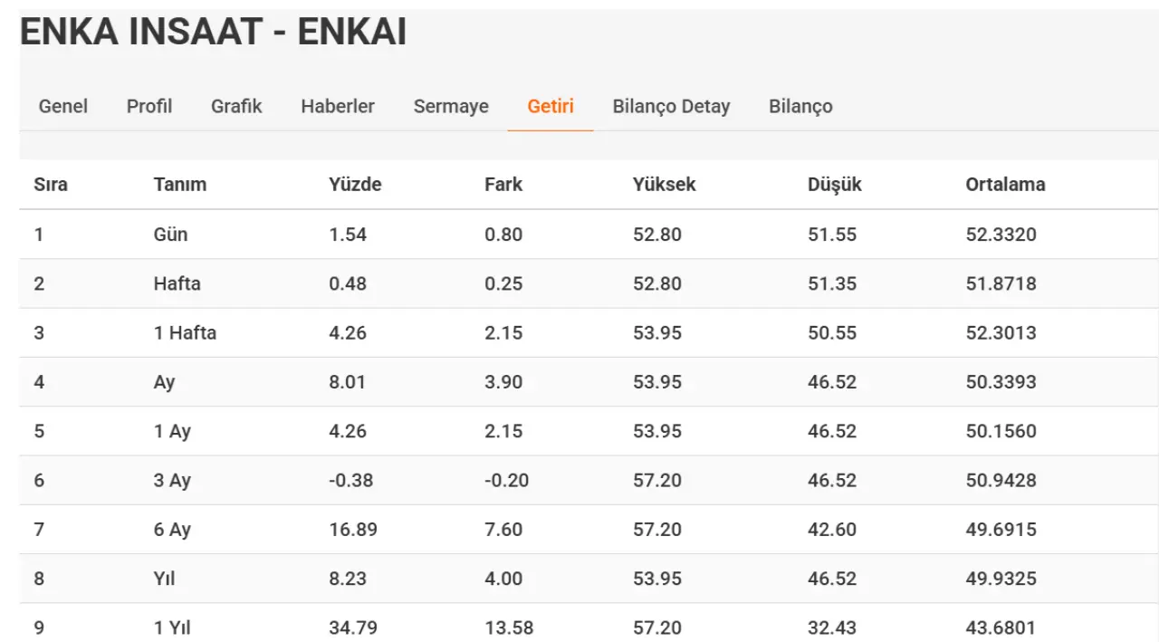Go to the Sermaye tab
1159x642 pixels.
pos(451,106)
